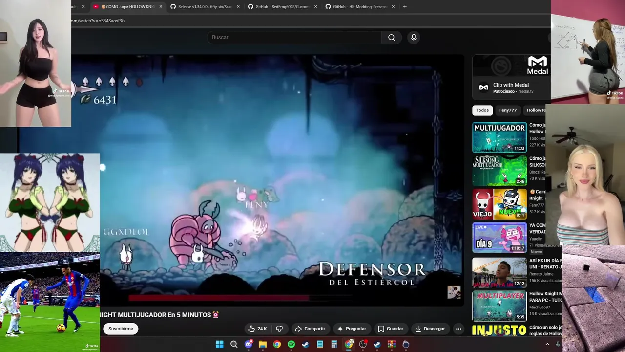Open the INJUSTO video thumbnail

(x=500, y=330)
